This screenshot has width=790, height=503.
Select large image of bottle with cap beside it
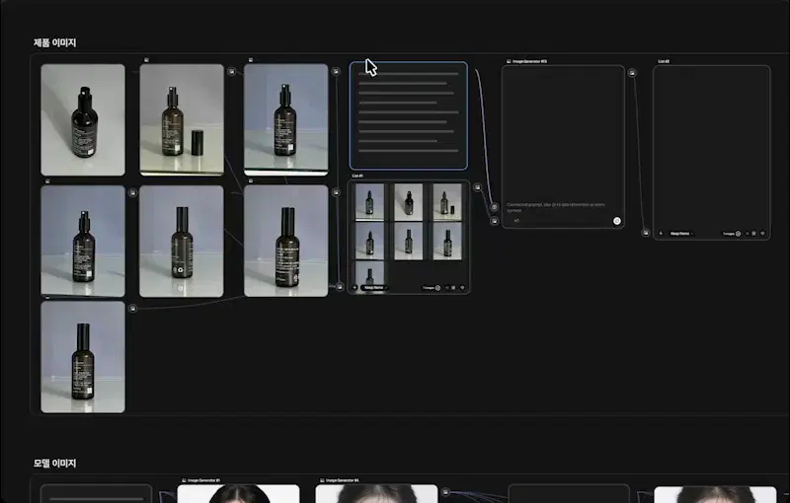click(x=182, y=119)
